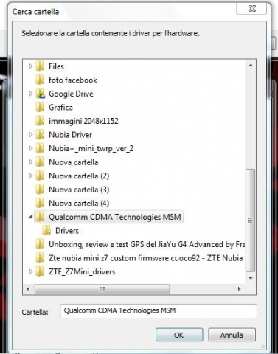Viewport: 278px width, 354px height.
Task: Expand the Nubia+_mini_twrp_ver_2 folder arrow
Action: point(31,148)
